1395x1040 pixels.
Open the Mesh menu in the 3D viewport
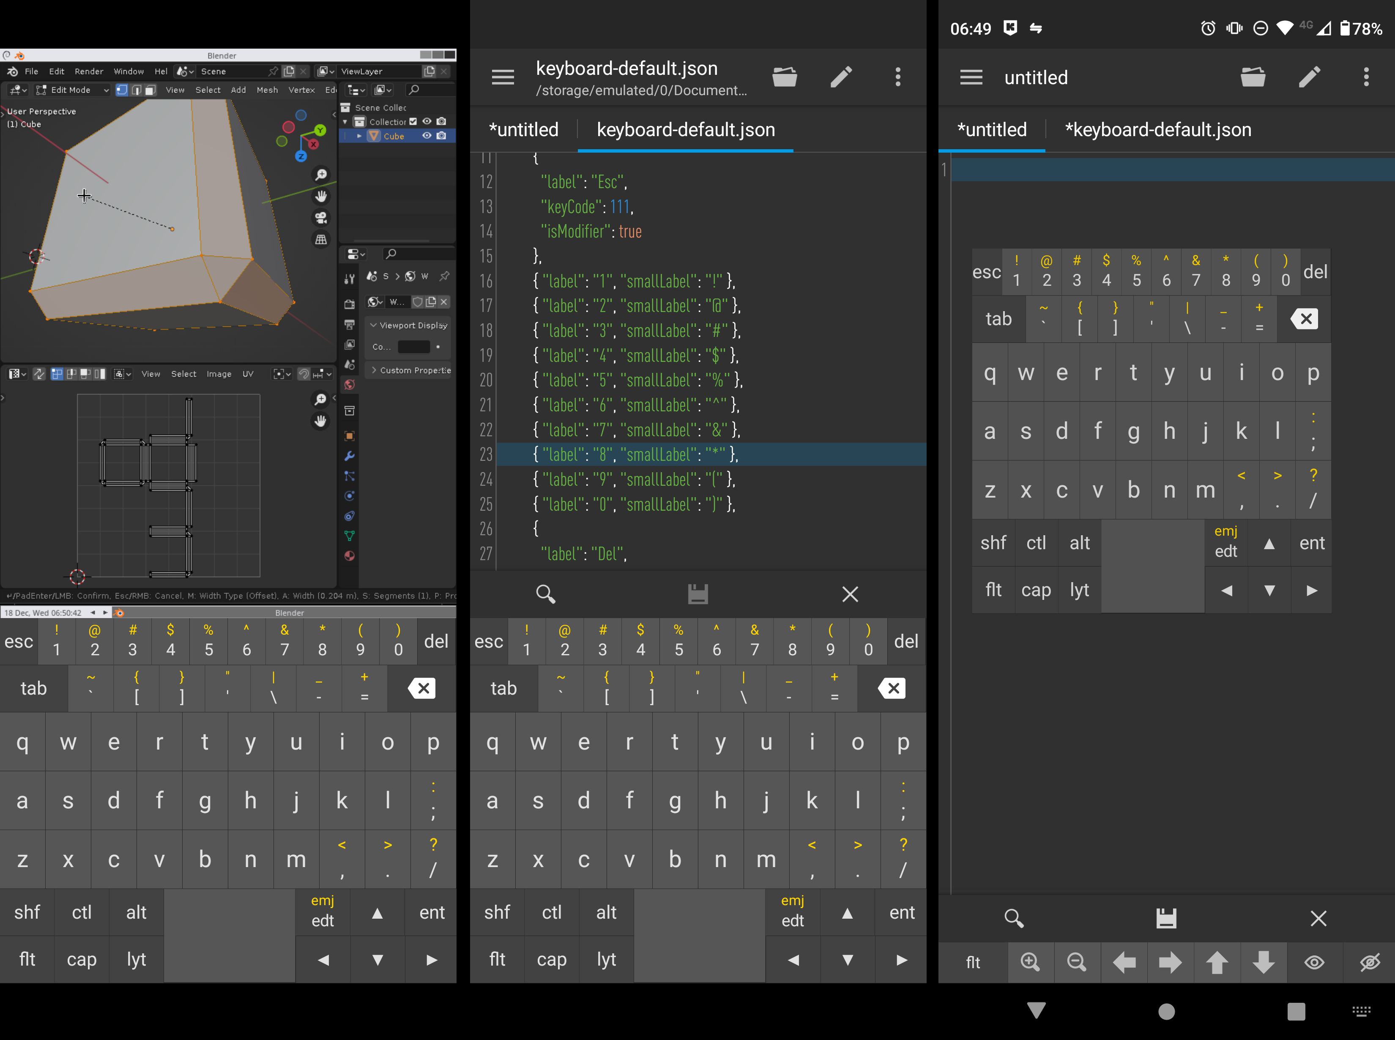(x=267, y=90)
